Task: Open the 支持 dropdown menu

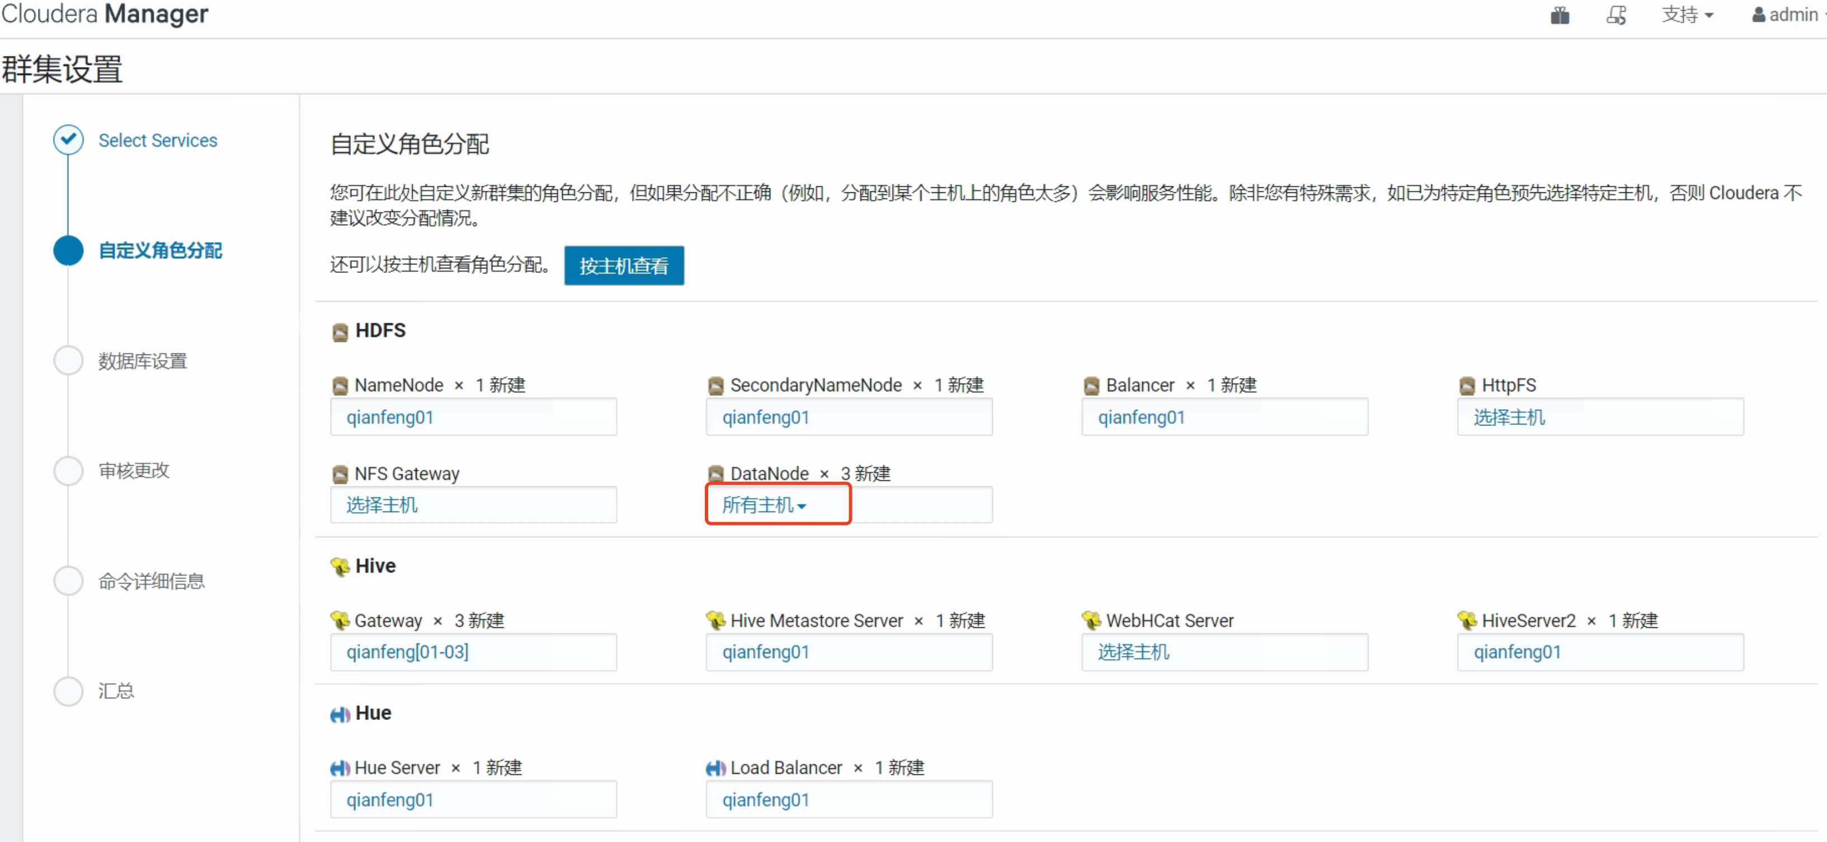Action: tap(1687, 15)
